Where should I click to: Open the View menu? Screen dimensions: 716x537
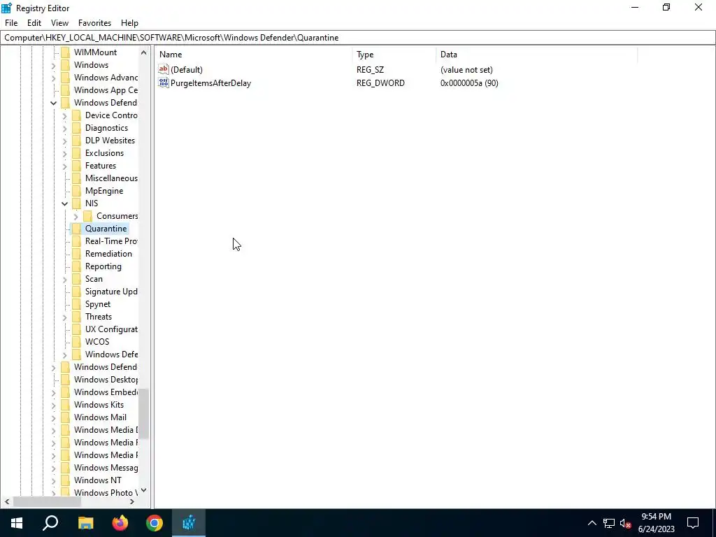pos(59,23)
